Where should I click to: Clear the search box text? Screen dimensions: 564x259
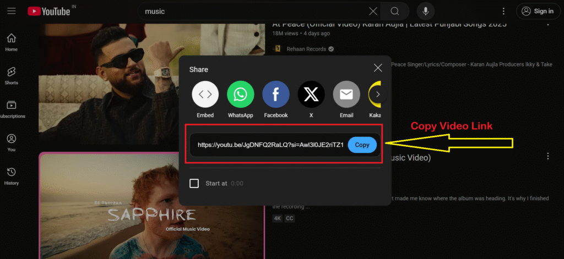click(373, 12)
